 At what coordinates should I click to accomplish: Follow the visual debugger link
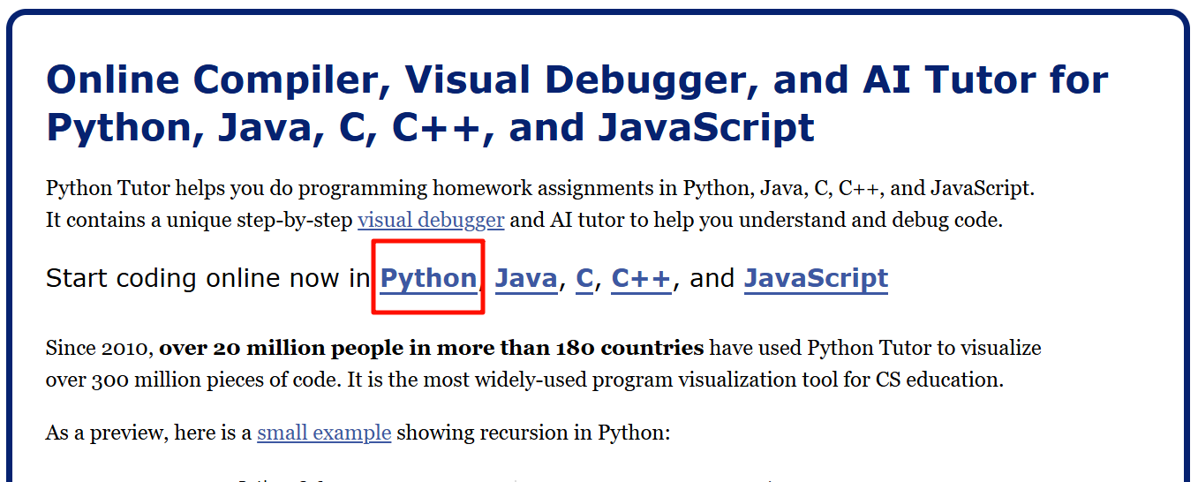(431, 220)
